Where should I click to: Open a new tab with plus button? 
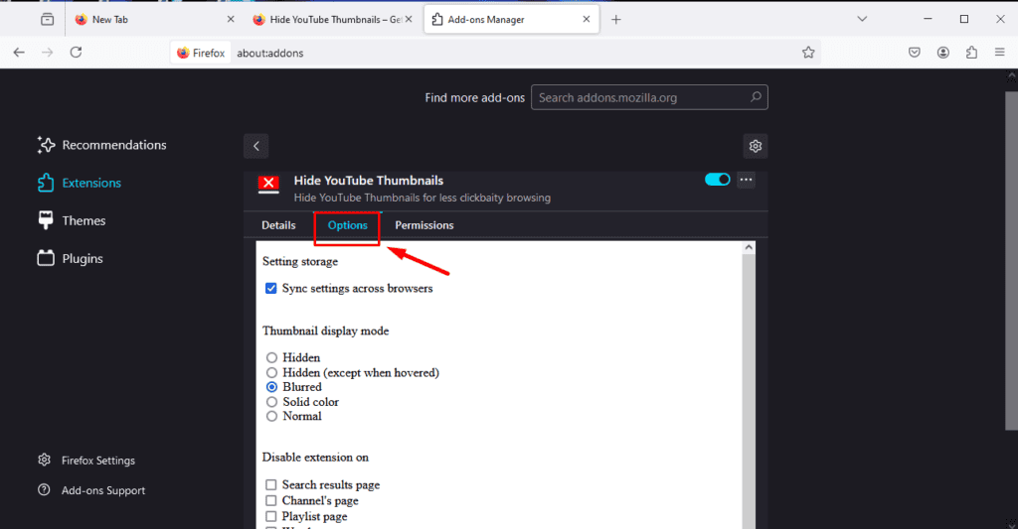click(x=616, y=20)
